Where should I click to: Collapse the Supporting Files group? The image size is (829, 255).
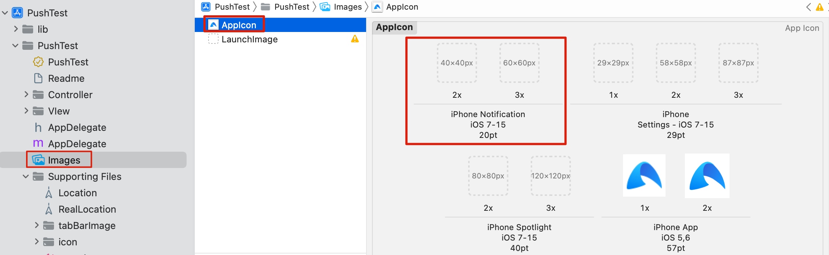pos(26,176)
